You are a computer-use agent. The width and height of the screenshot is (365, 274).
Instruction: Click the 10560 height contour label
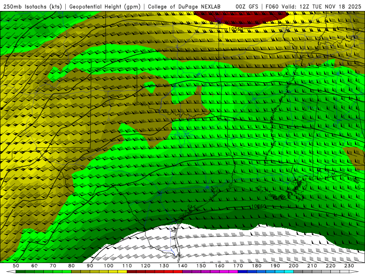click(x=235, y=29)
